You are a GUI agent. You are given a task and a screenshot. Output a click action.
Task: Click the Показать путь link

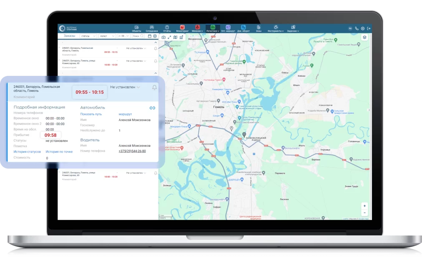[91, 114]
